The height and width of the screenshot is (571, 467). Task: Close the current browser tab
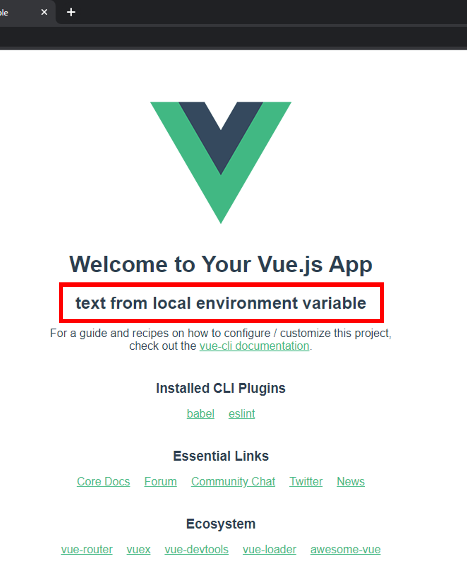pyautogui.click(x=44, y=12)
